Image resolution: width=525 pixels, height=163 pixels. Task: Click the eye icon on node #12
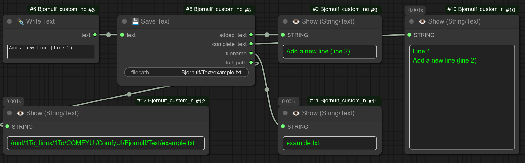[x=20, y=113]
